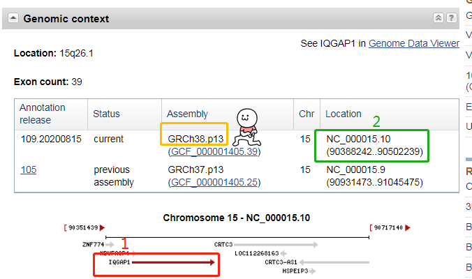Click left red triangle at 90351439
The width and height of the screenshot is (472, 279).
click(103, 227)
